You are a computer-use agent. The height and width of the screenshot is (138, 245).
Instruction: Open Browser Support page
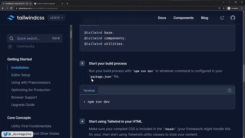coord(24,97)
